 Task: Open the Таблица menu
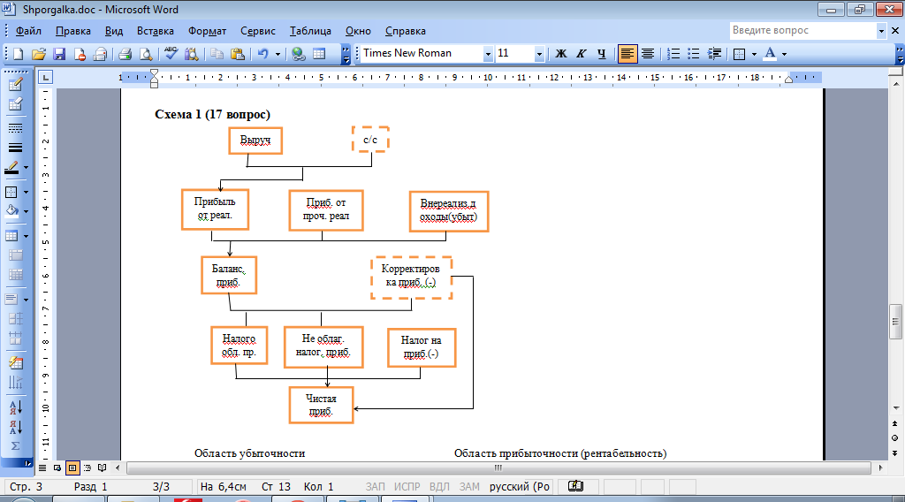pos(310,31)
